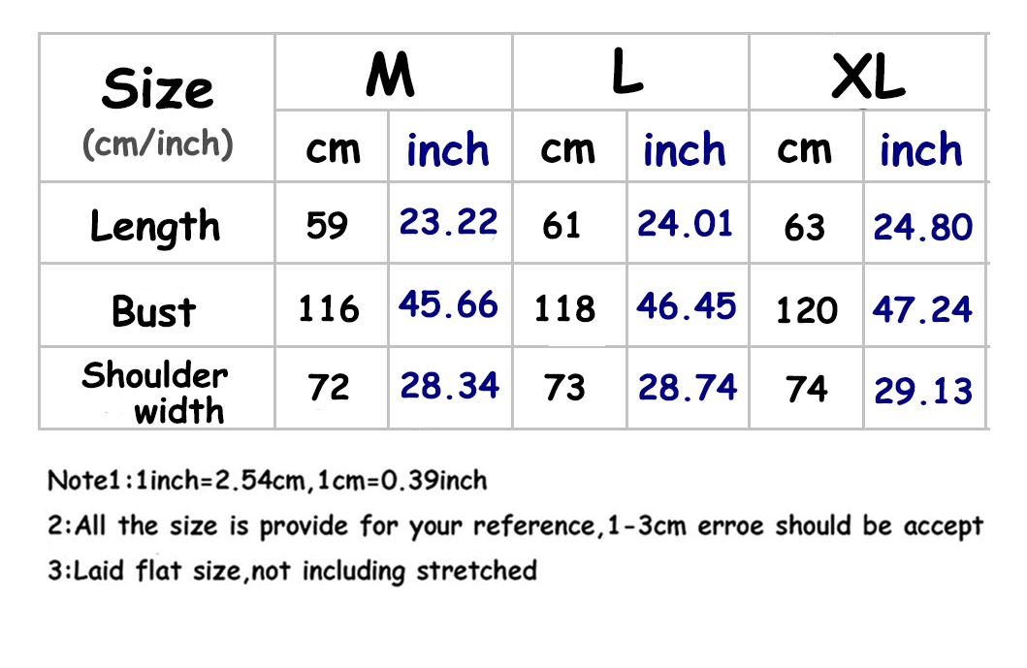
Task: Click the Shoulder width row label
Action: [155, 392]
